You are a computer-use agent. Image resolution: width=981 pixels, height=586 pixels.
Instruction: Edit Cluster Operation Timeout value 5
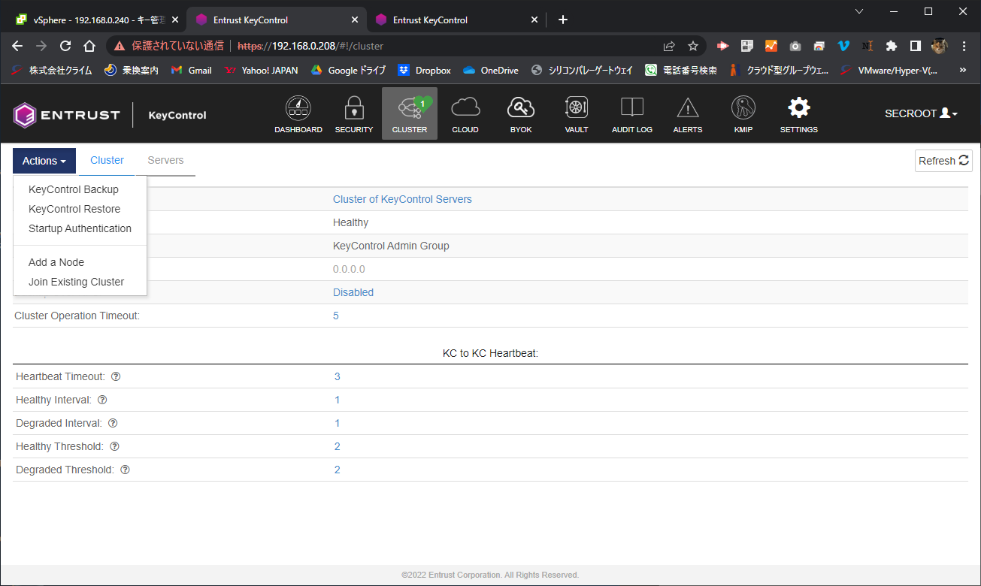(336, 316)
